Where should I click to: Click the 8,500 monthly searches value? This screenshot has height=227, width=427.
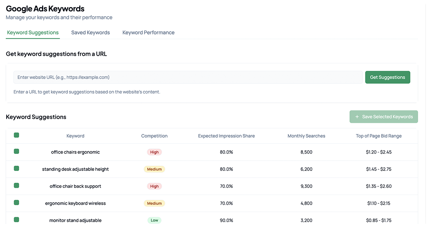tap(306, 152)
